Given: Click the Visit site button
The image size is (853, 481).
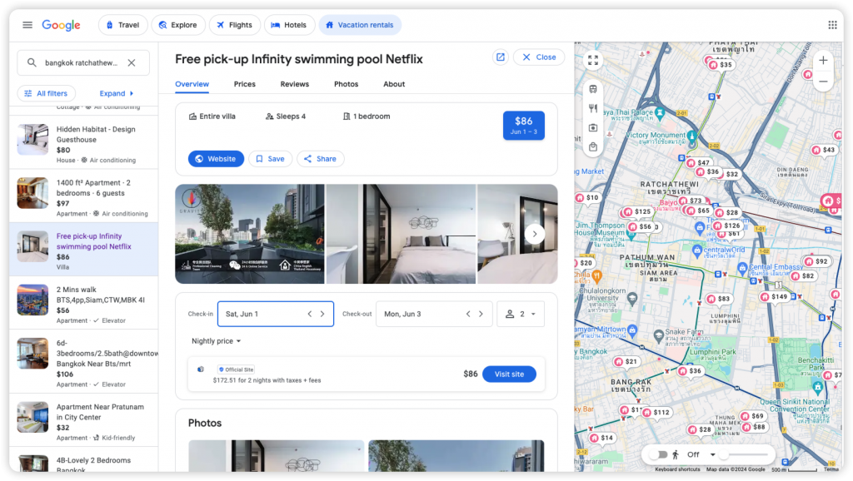Looking at the screenshot, I should 509,374.
